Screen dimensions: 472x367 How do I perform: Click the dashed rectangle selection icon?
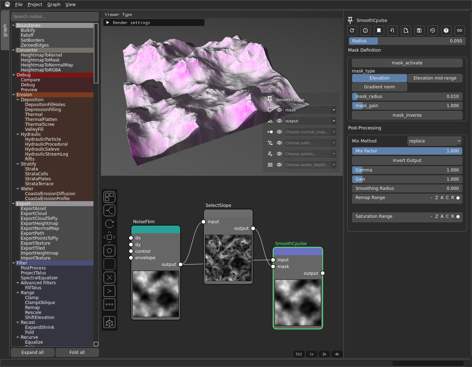click(x=109, y=264)
